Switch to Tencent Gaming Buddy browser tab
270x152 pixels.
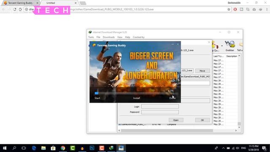tap(20, 3)
